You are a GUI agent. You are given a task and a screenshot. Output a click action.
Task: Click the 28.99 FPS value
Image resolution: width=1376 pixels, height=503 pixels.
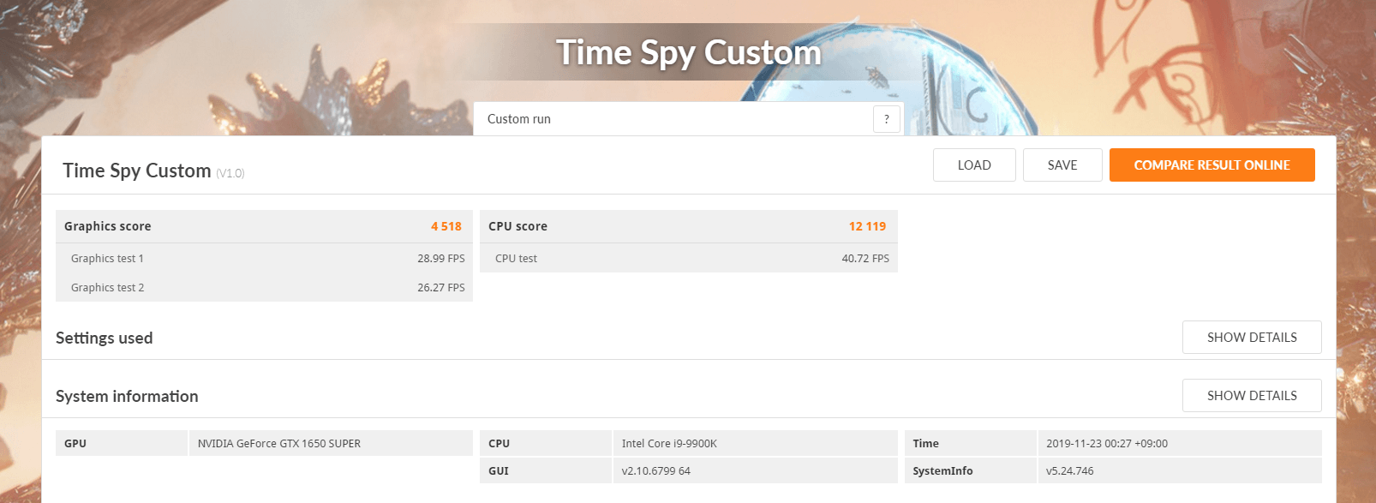click(x=441, y=258)
